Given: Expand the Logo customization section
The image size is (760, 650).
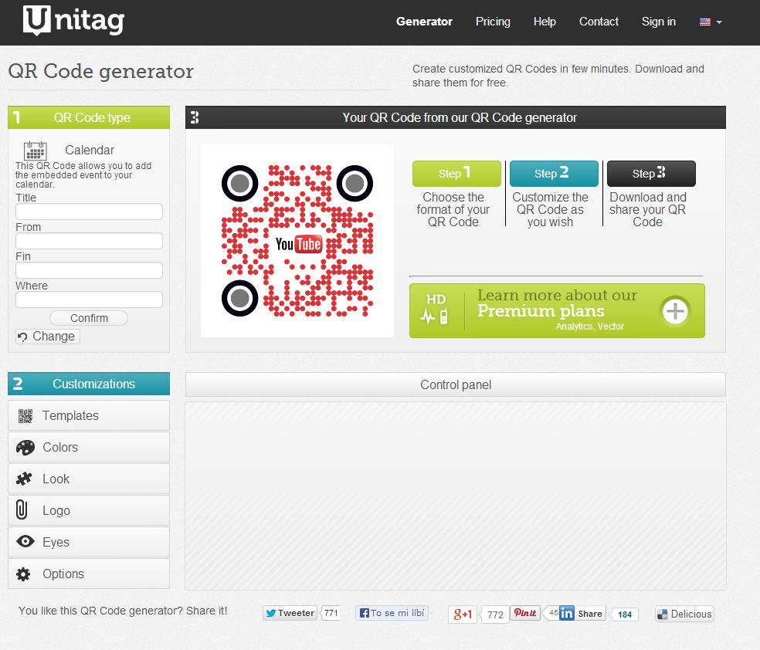Looking at the screenshot, I should tap(89, 510).
